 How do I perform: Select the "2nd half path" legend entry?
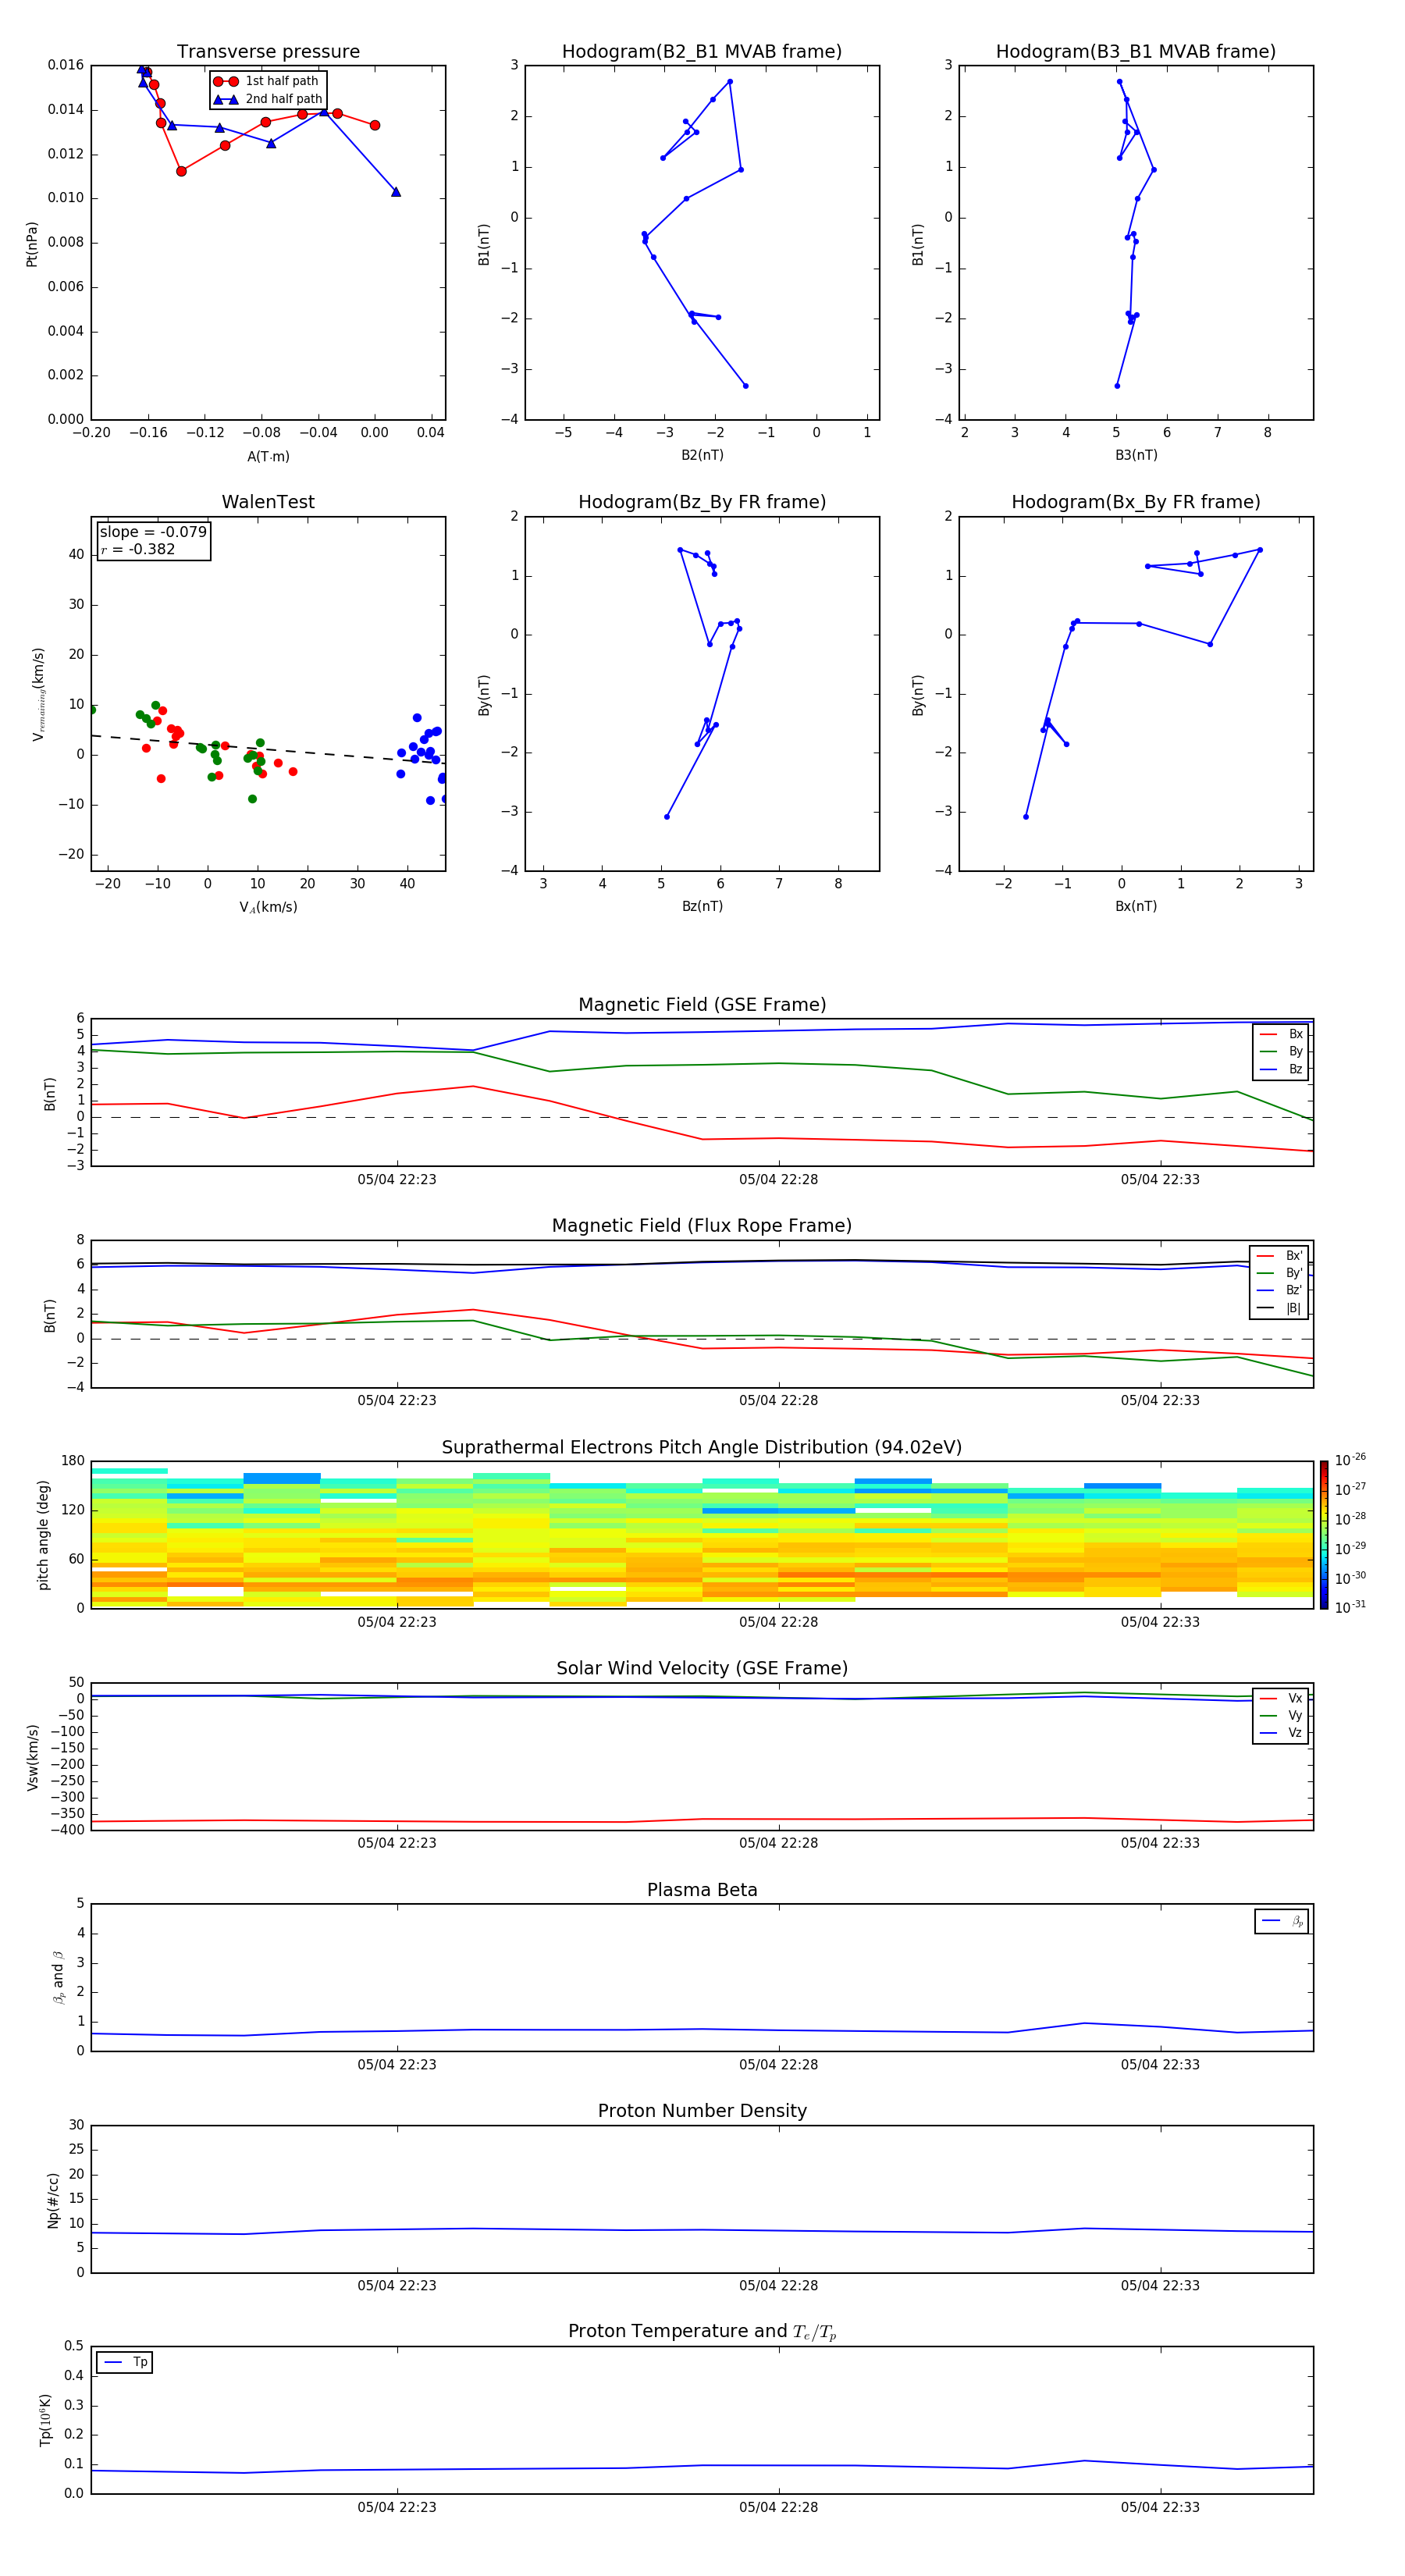click(x=268, y=99)
